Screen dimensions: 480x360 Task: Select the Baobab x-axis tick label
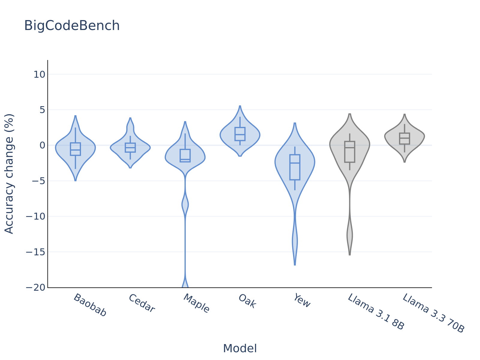[90, 305]
